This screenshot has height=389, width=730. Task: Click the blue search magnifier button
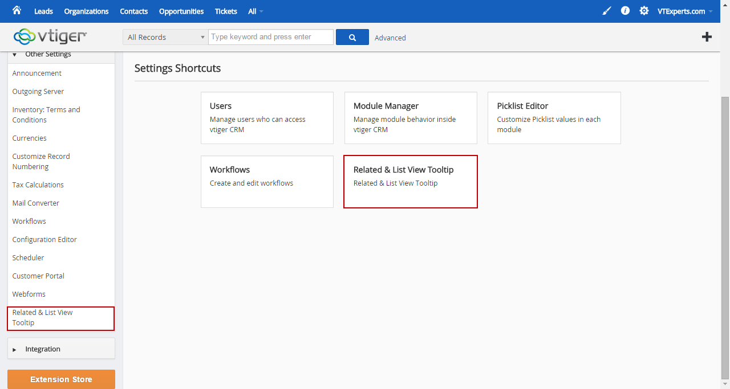point(352,37)
